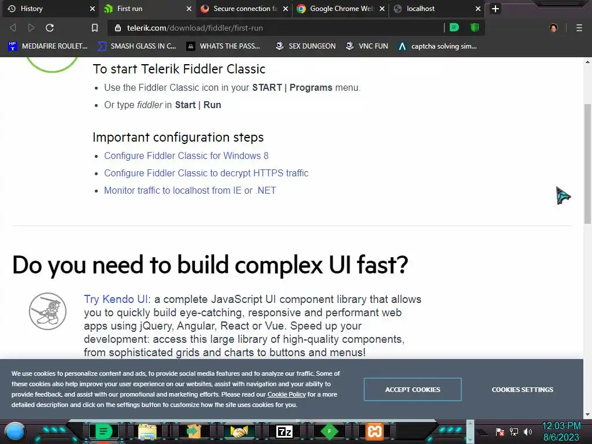The width and height of the screenshot is (592, 444).
Task: Close the Secure connection tab
Action: coord(286,9)
